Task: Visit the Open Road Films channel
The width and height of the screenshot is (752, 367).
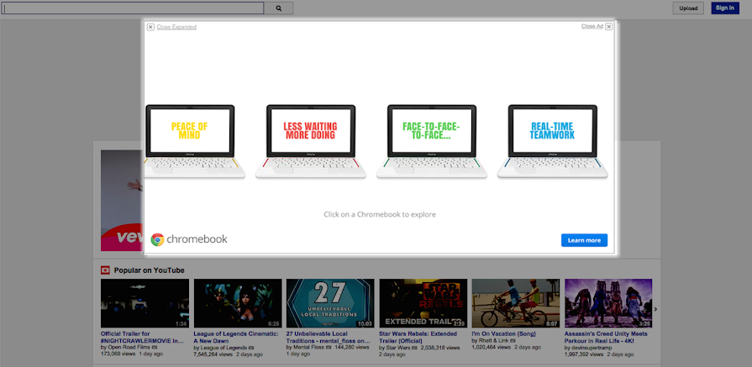Action: click(x=129, y=348)
